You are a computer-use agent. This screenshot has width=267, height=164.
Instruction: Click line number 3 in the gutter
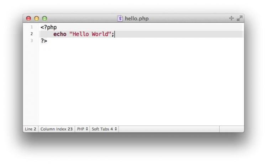coord(32,41)
